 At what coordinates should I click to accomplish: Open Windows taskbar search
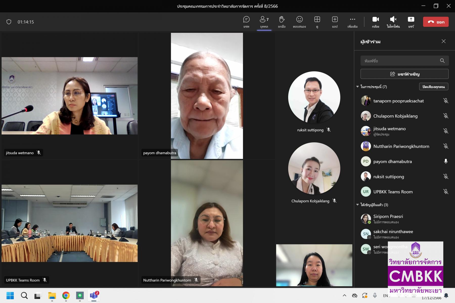pos(24,295)
